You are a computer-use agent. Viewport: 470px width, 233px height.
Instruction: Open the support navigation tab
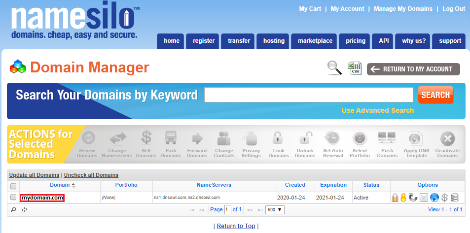(449, 41)
